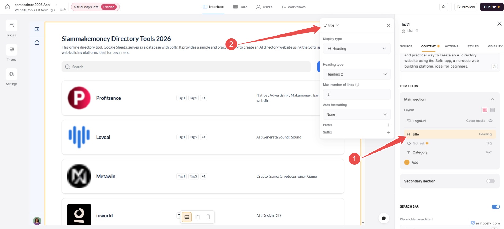This screenshot has height=229, width=504.
Task: Open the Settings gear in sidebar
Action: point(12,74)
